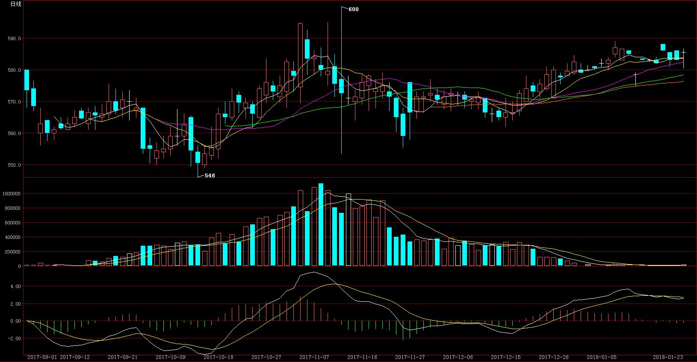Click the 570.0 price axis label
Image resolution: width=697 pixels, height=362 pixels.
(14, 102)
